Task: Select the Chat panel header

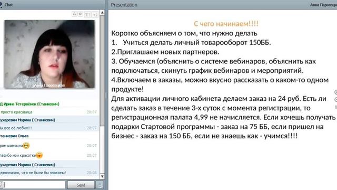Action: pos(53,5)
